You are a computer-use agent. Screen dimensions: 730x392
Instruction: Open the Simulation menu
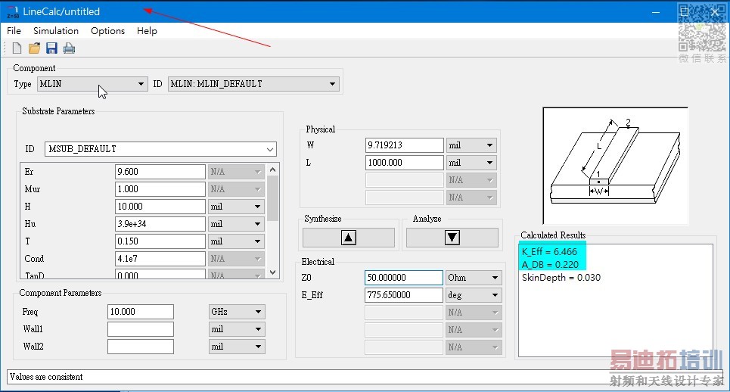pyautogui.click(x=56, y=31)
